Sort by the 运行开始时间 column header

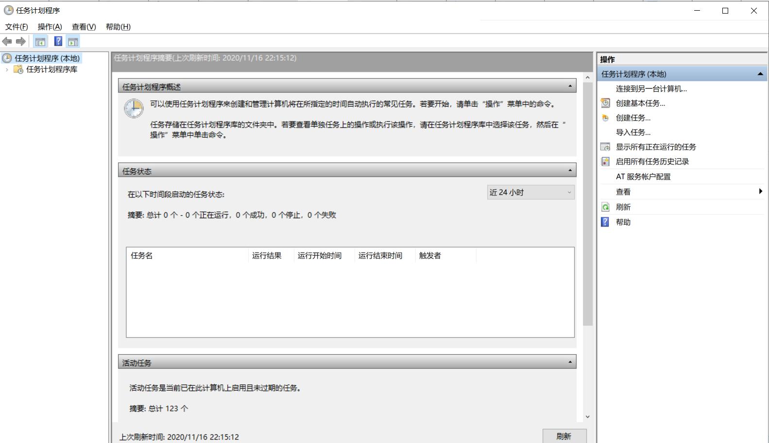324,256
